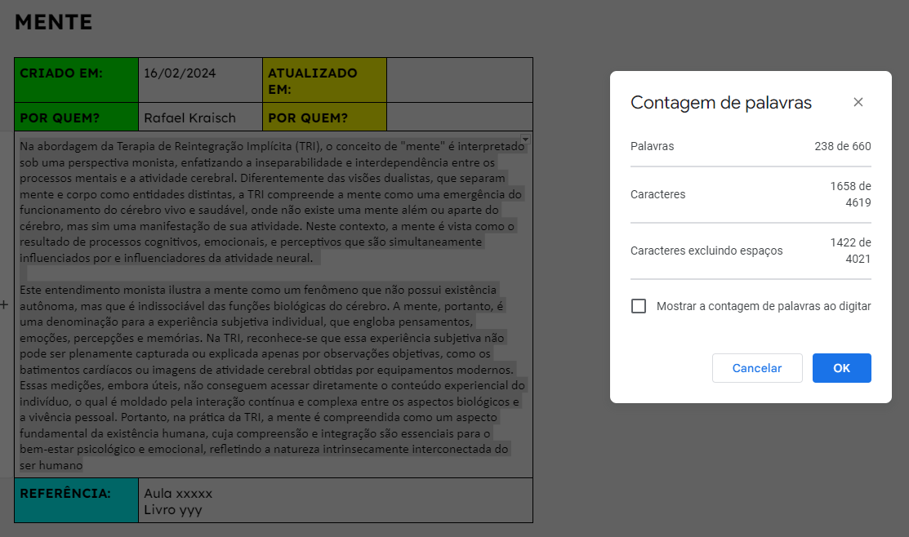Click the ATUALIZADO EM: yellow header cell
Viewport: 909px width, 537px height.
pyautogui.click(x=325, y=80)
